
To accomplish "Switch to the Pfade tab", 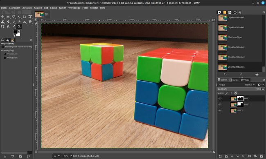I will (x=245, y=80).
